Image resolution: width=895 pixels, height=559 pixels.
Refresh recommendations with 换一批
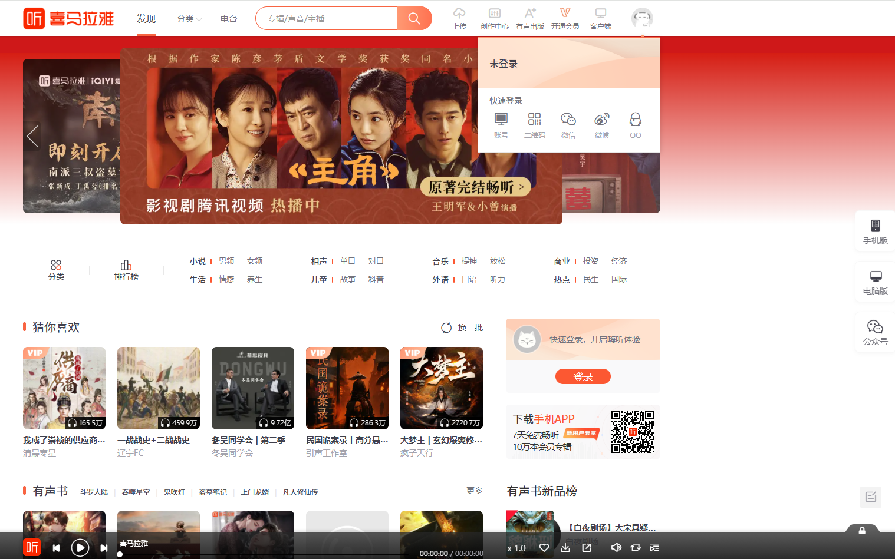[462, 328]
